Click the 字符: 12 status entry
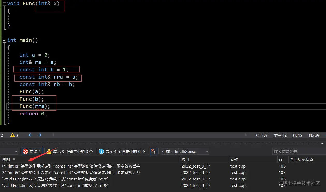 pyautogui.click(x=280, y=135)
